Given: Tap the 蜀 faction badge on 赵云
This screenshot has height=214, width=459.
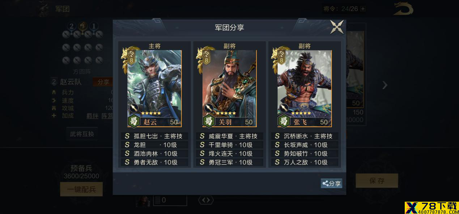Looking at the screenshot, I should (x=134, y=121).
